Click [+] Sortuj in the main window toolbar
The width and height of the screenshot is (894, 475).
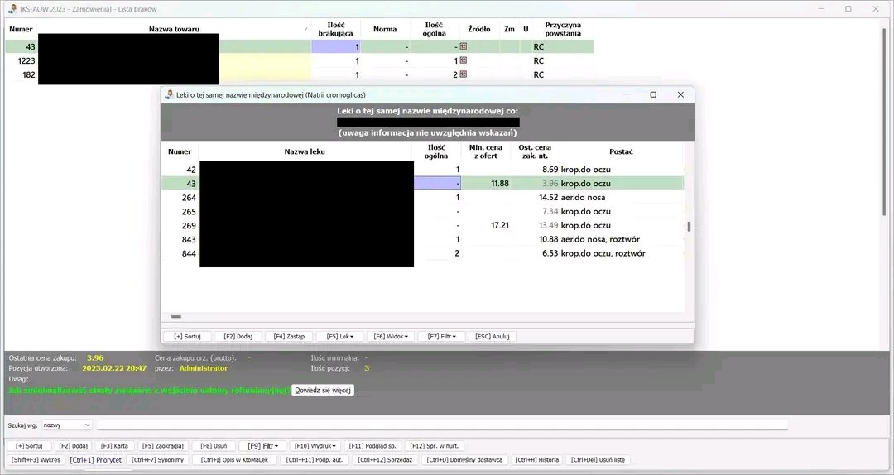click(x=29, y=446)
